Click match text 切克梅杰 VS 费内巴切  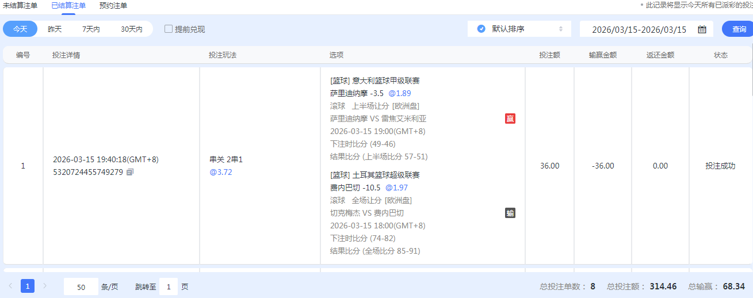[367, 213]
